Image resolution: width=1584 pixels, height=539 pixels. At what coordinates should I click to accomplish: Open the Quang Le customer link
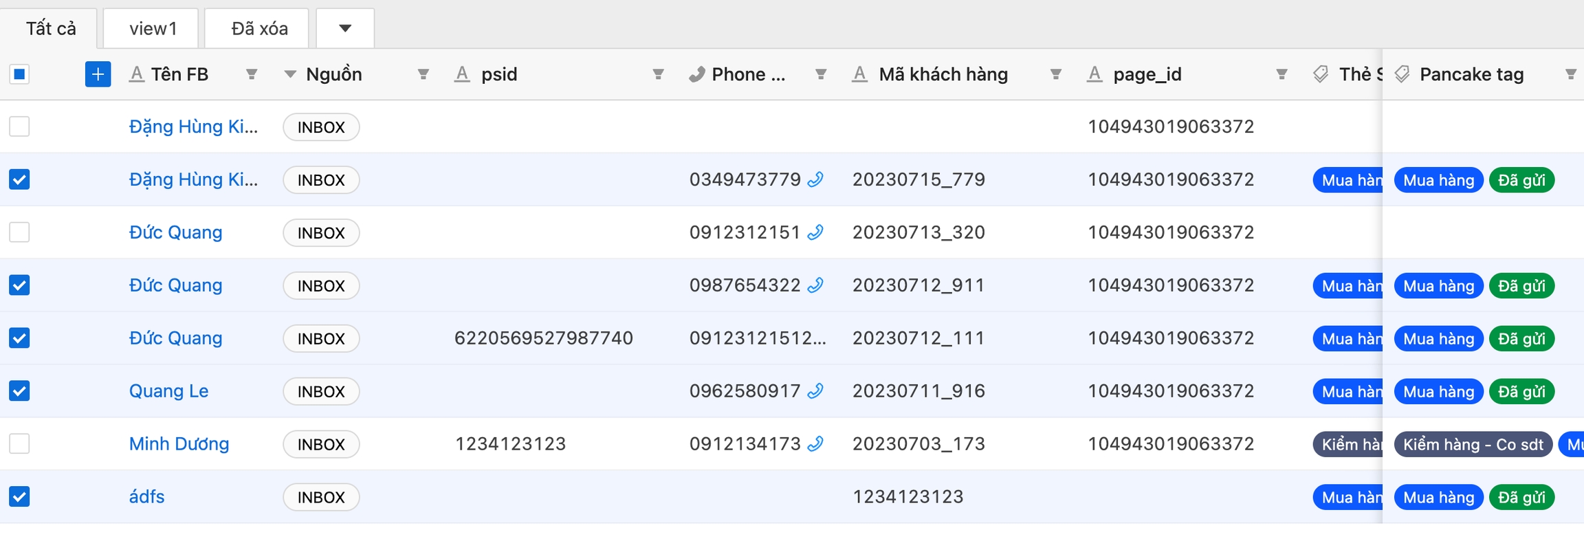pos(168,391)
